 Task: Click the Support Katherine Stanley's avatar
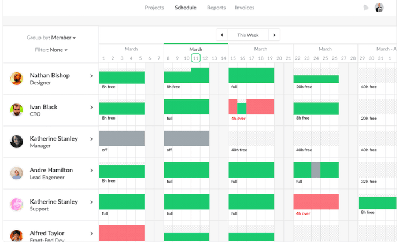point(17,205)
